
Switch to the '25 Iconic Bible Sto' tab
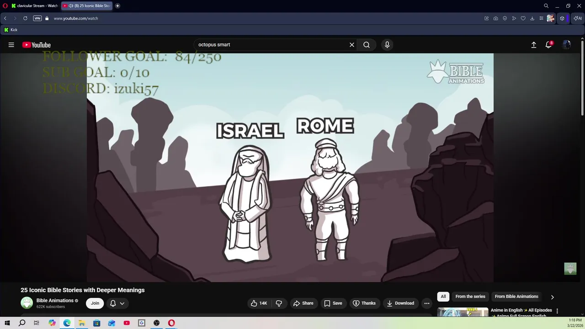[x=87, y=6]
